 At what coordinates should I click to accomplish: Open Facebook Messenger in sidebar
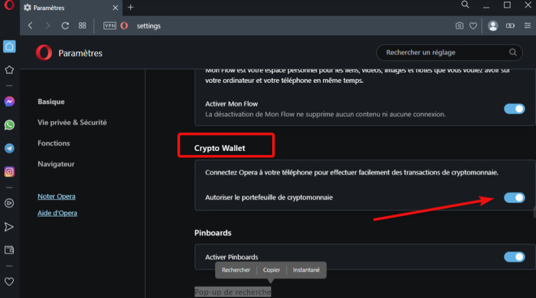click(9, 101)
